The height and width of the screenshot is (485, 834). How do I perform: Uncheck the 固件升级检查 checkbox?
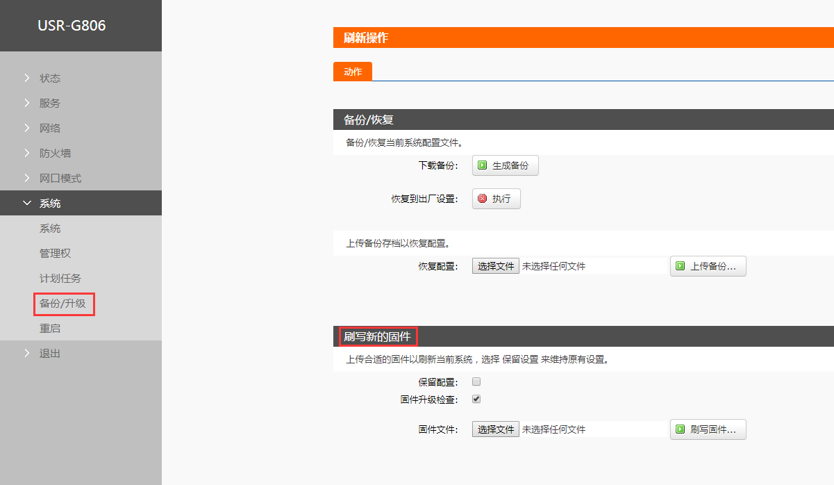[x=476, y=400]
